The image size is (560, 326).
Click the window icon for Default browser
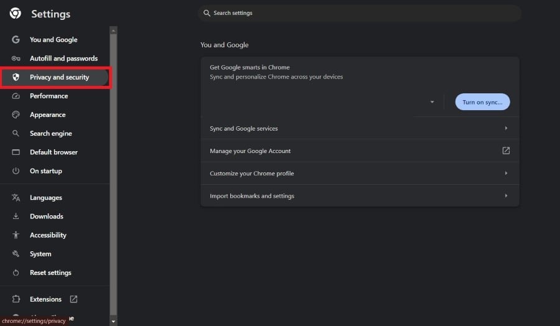(16, 152)
